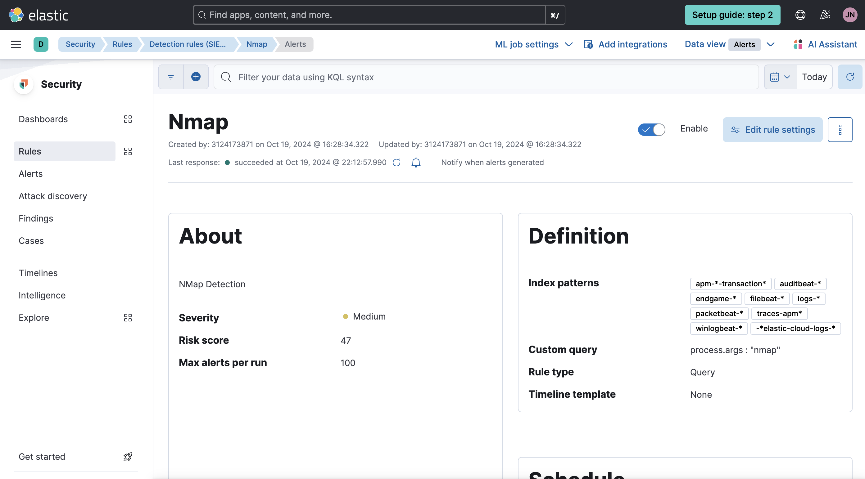The image size is (865, 479).
Task: Open the Today date range picker
Action: pos(814,77)
